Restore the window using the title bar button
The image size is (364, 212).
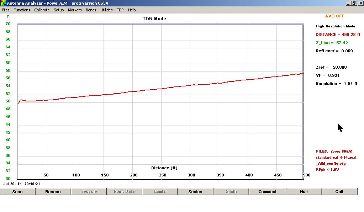(x=354, y=3)
